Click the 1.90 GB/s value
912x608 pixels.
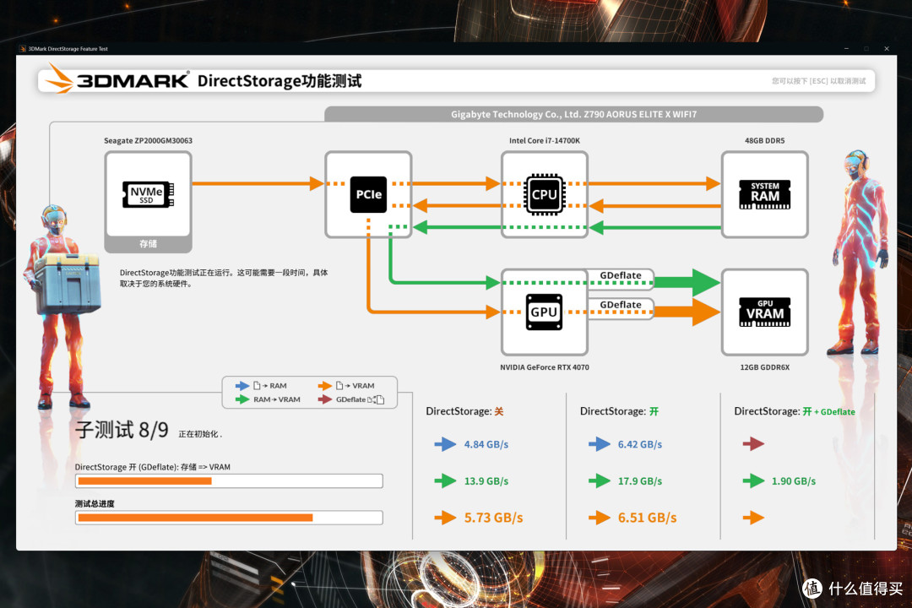tap(793, 481)
